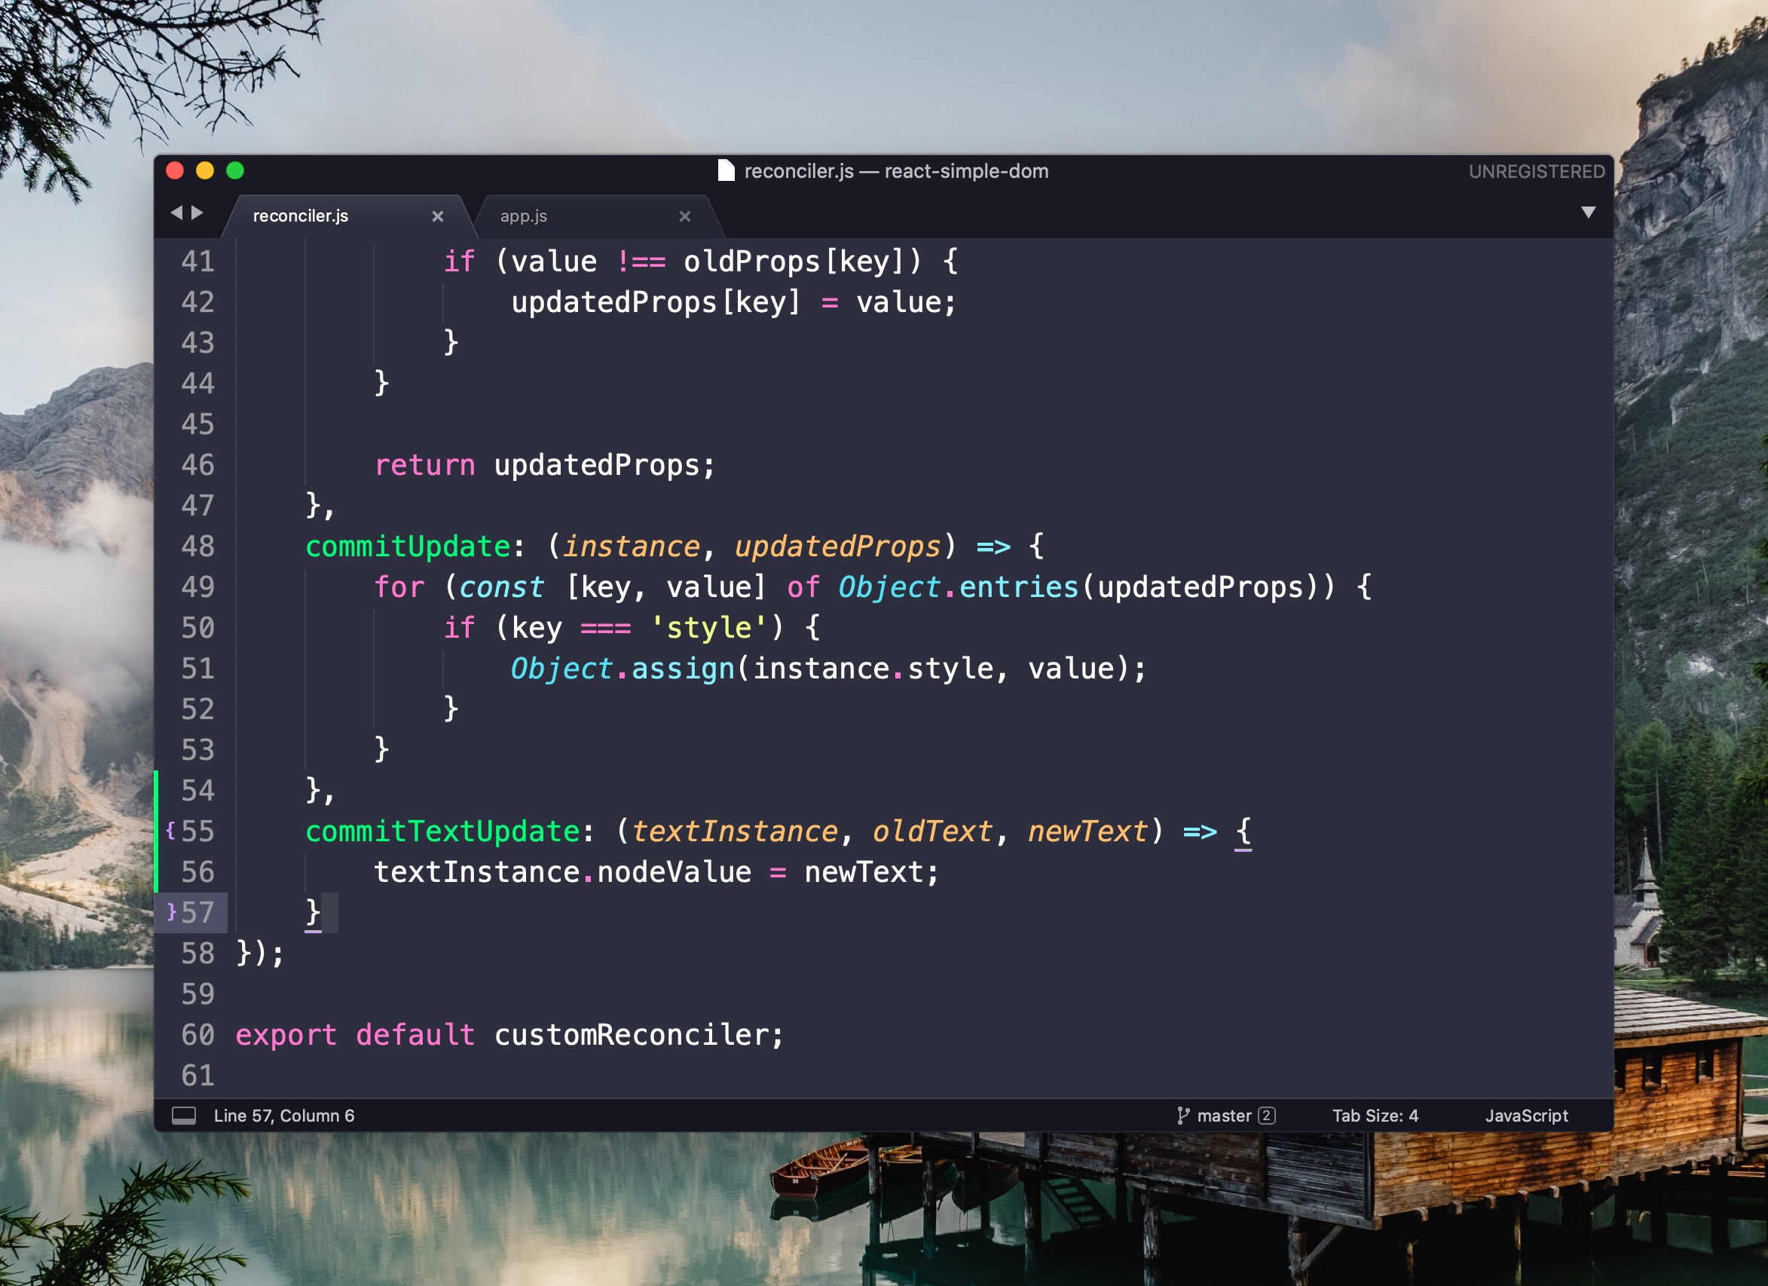Click the underlined opening brace on line 55

point(1243,831)
